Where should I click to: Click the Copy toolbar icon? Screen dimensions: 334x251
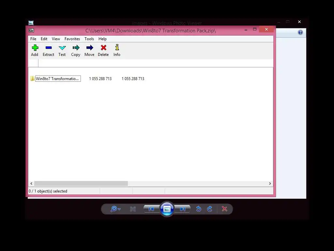(76, 48)
